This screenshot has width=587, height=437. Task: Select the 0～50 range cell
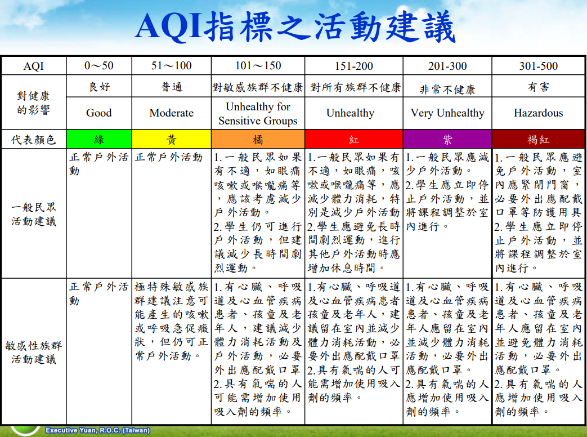(99, 66)
